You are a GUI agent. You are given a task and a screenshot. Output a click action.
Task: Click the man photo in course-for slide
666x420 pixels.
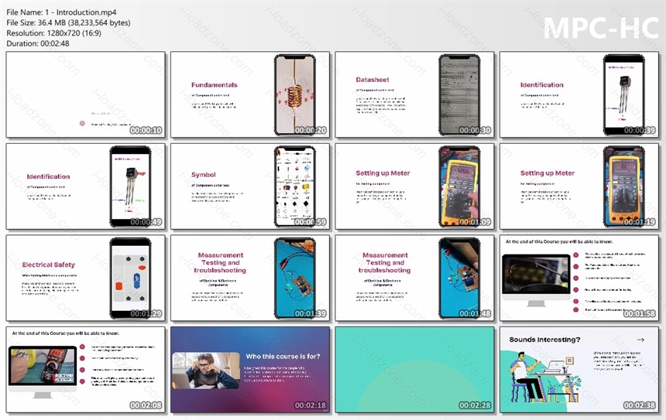click(x=206, y=370)
